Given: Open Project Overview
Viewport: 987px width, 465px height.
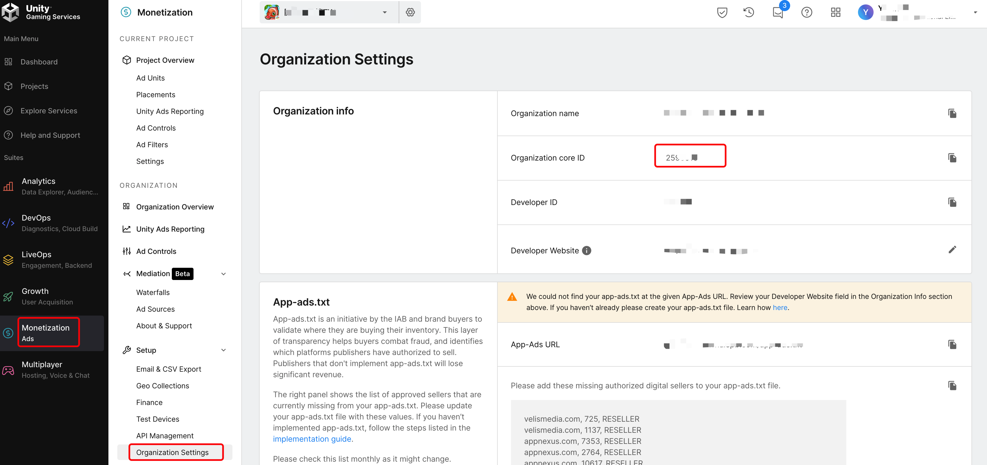Looking at the screenshot, I should pos(165,60).
